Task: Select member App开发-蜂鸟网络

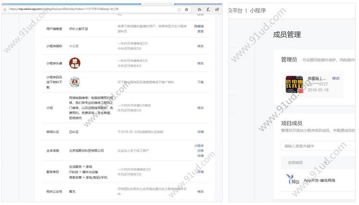Action: (x=319, y=180)
